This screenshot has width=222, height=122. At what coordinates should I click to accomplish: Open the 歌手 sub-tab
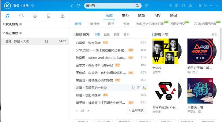111,24
